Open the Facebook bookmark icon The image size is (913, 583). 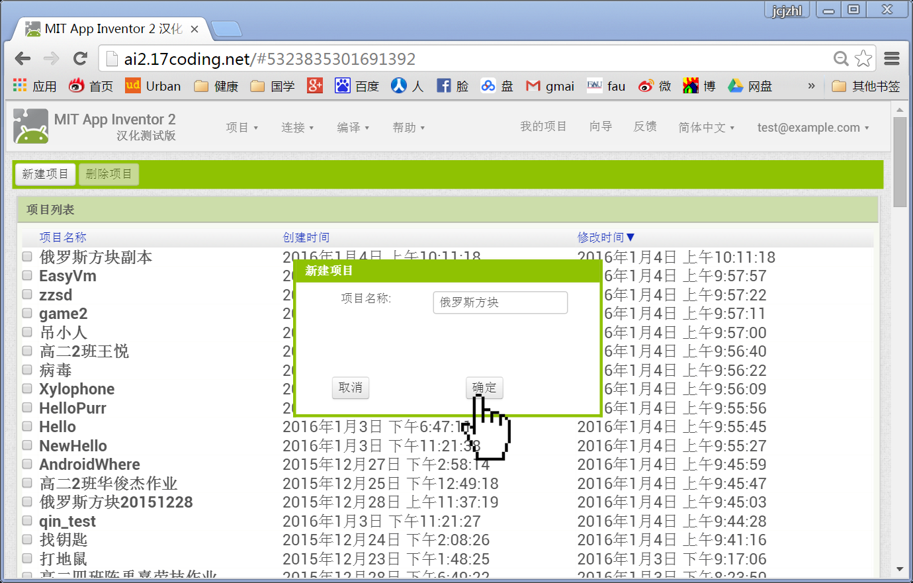(x=443, y=85)
